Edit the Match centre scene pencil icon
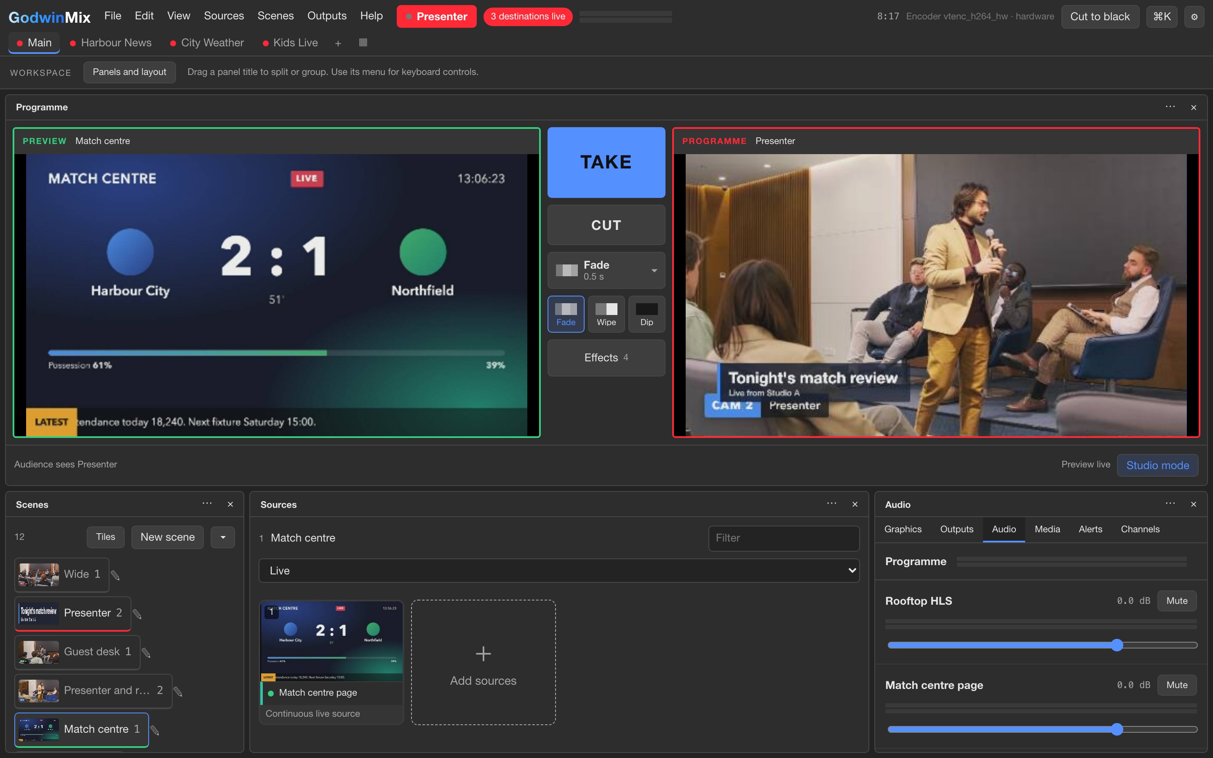The image size is (1213, 758). (155, 730)
